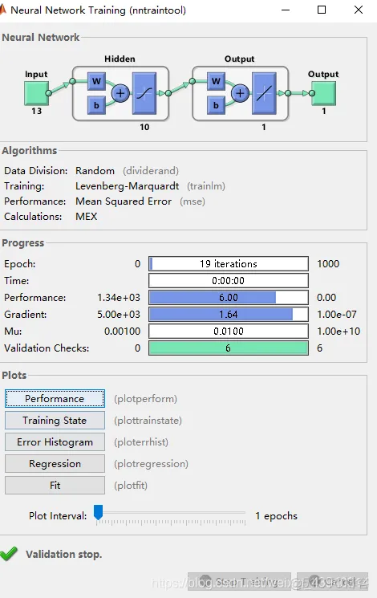Image resolution: width=377 pixels, height=598 pixels.
Task: Click the Performance progress bar showing 6.00
Action: 229,298
